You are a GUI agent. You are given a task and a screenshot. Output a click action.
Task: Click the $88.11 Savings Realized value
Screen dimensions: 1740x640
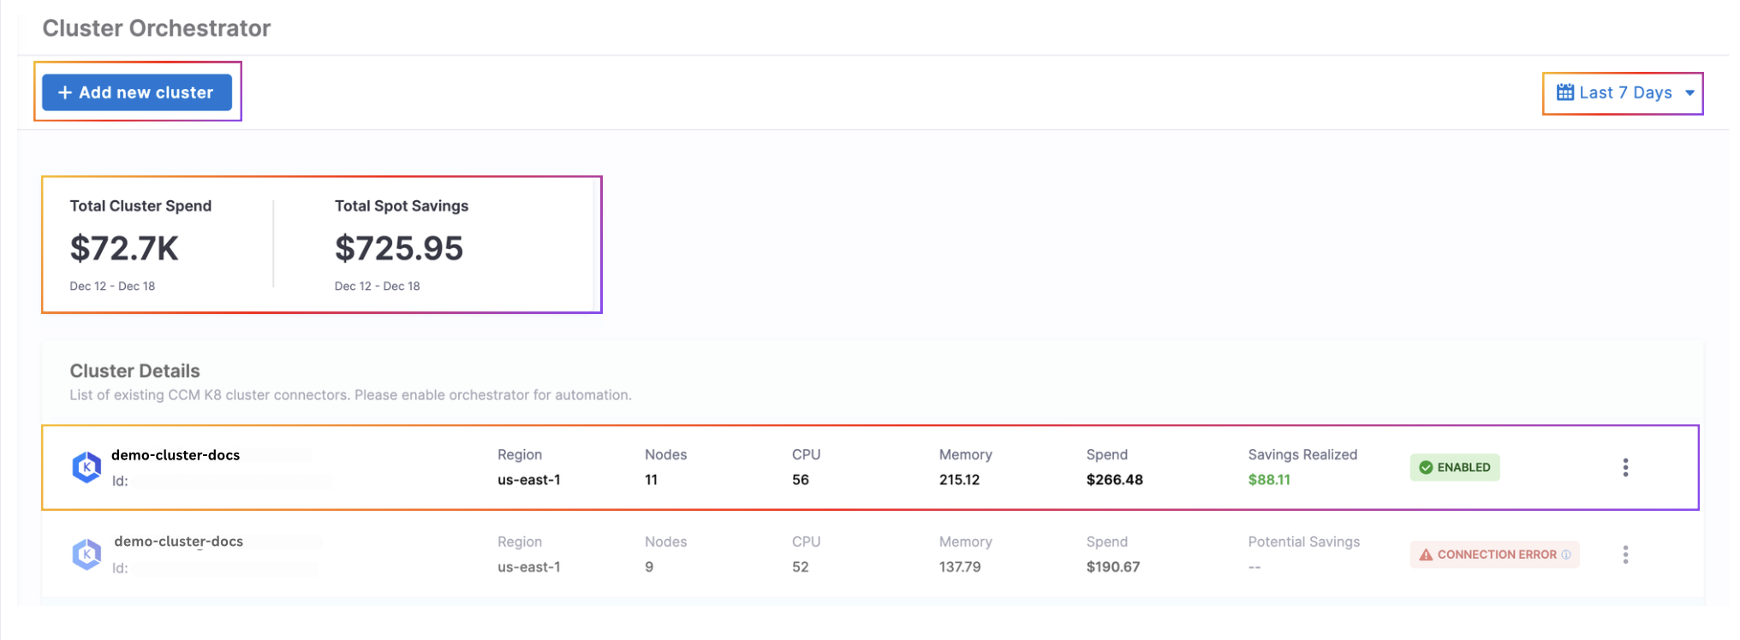(x=1268, y=480)
